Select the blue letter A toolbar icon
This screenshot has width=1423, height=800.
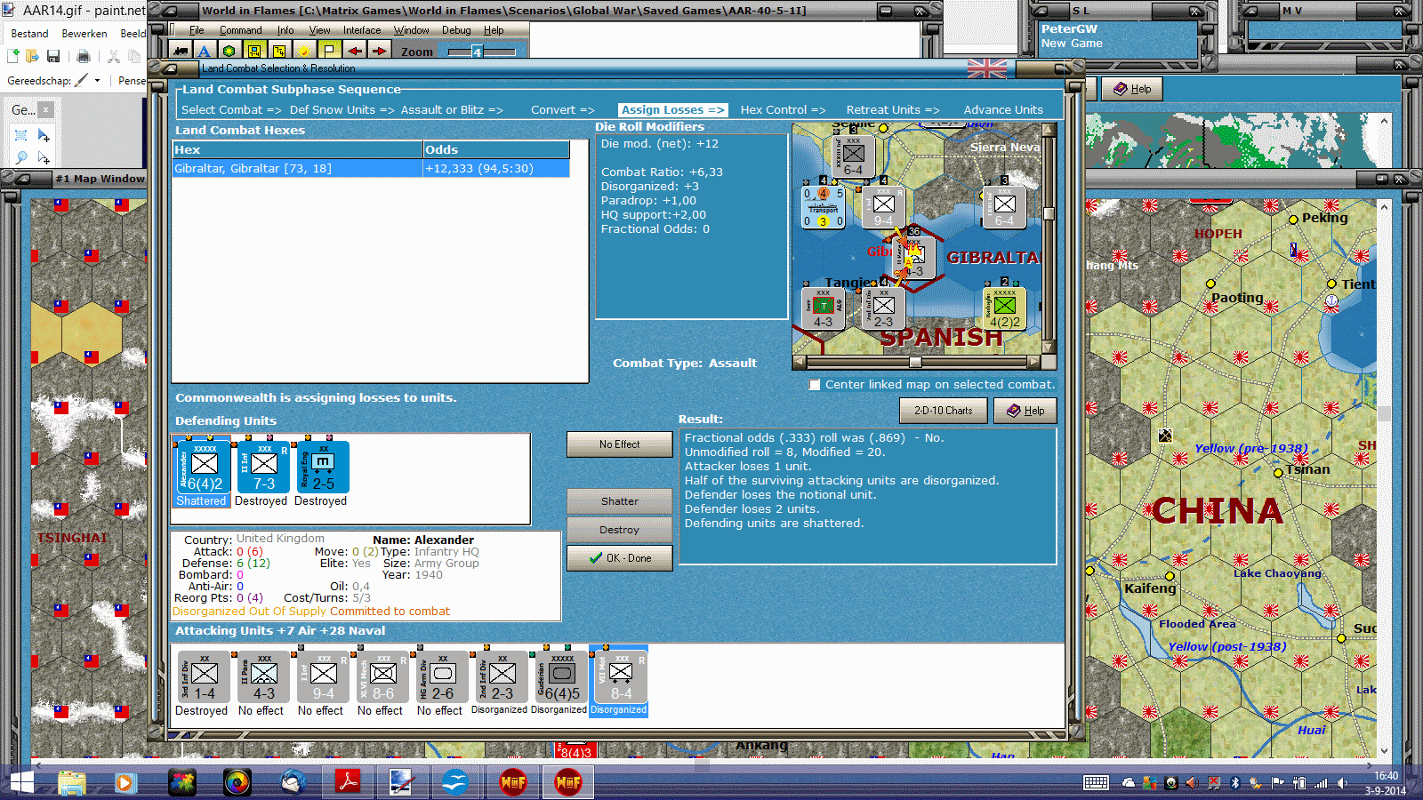[205, 51]
